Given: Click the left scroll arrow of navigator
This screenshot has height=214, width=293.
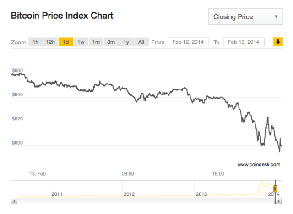Looking at the screenshot, I should point(14,200).
